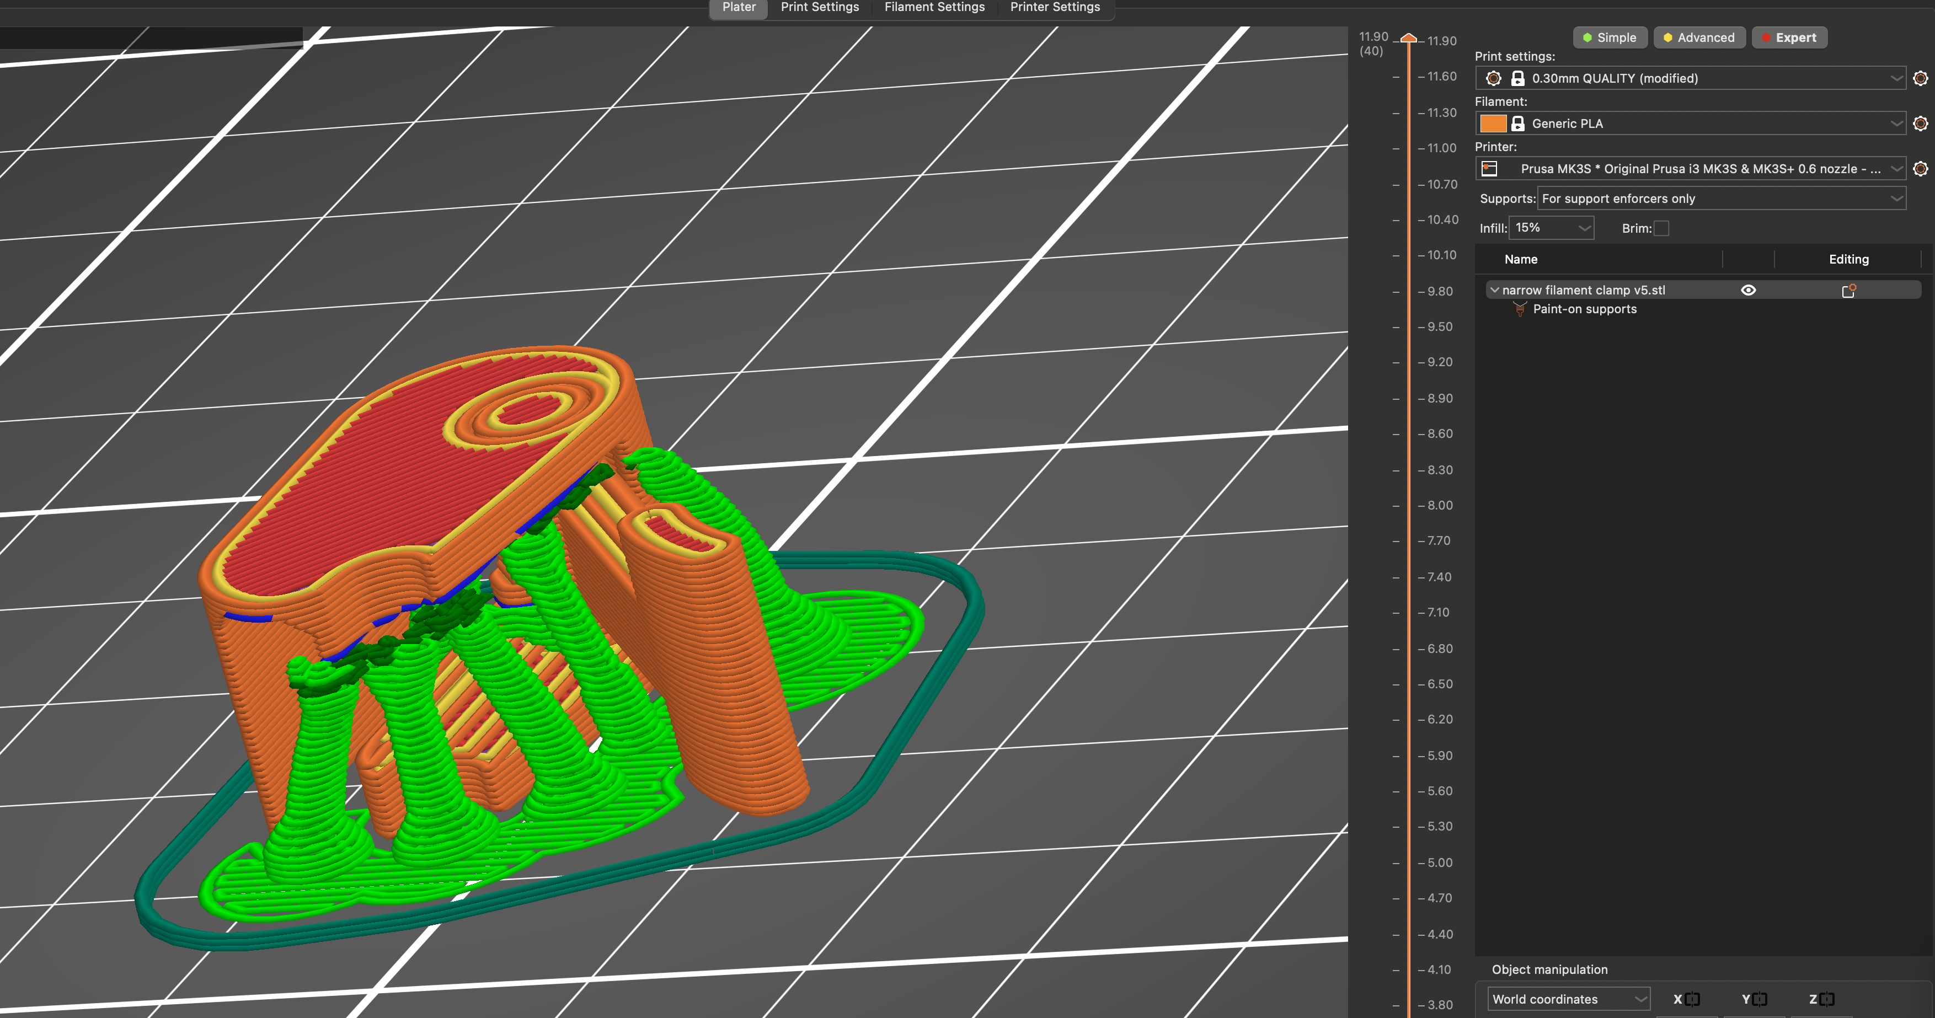Viewport: 1935px width, 1018px height.
Task: Open printer preset editor cog icon
Action: pyautogui.click(x=1920, y=169)
